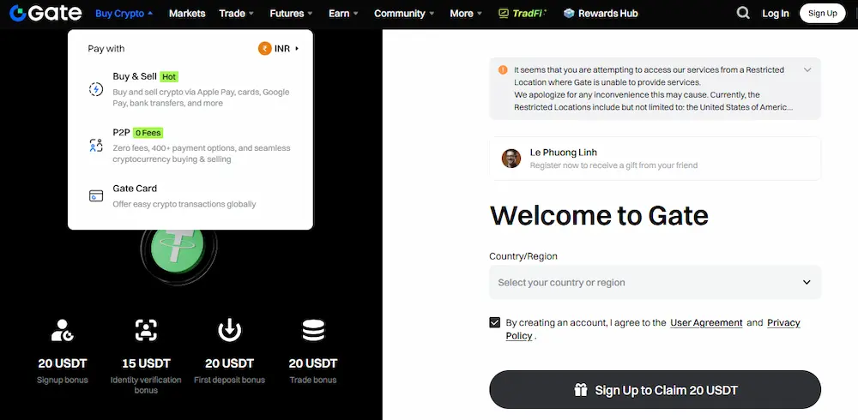Screen dimensions: 858x420
Task: Click the Signup bonus person icon
Action: tap(63, 330)
